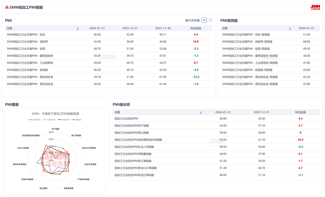Select the 环比差值 header in PMI细分项 table
The width and height of the screenshot is (325, 197).
click(x=300, y=112)
